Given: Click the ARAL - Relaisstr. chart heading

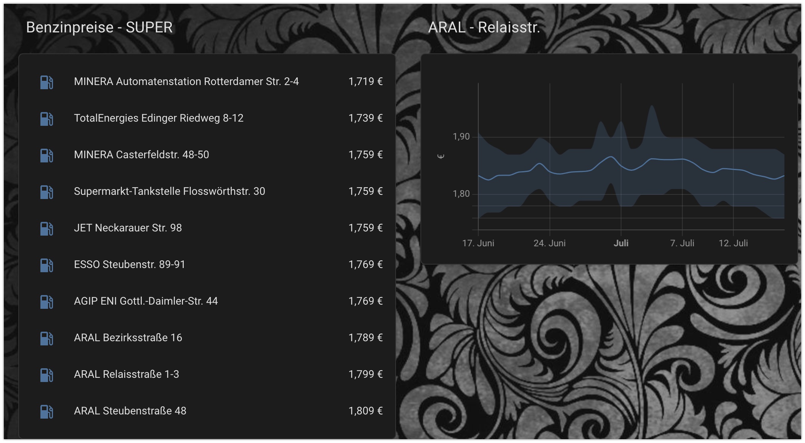Looking at the screenshot, I should (484, 27).
